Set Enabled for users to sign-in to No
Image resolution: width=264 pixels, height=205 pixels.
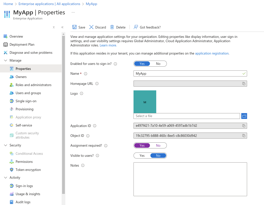[158, 64]
